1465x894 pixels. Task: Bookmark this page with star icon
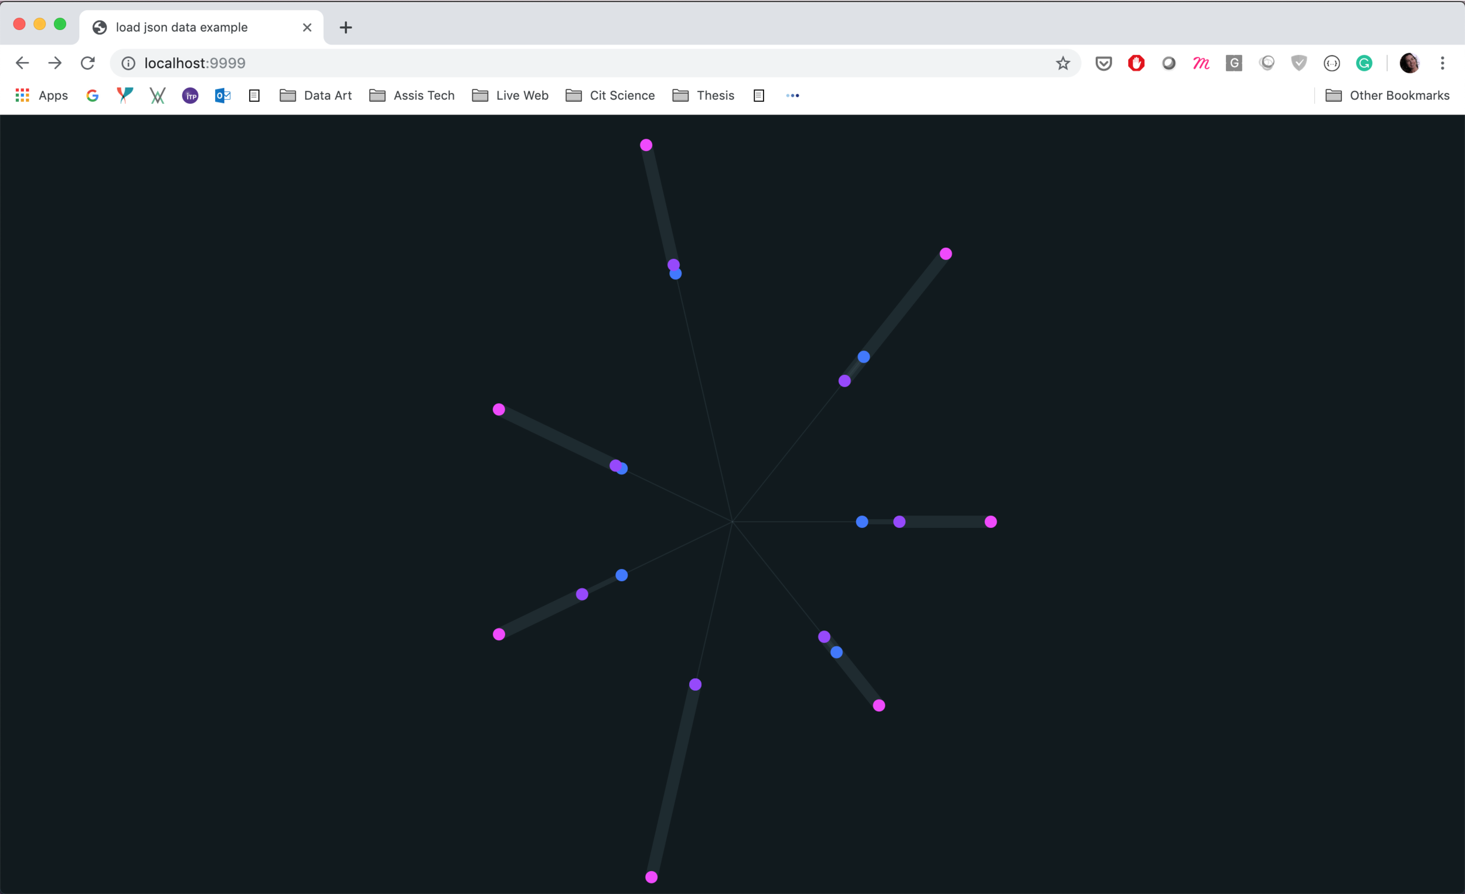(1062, 63)
